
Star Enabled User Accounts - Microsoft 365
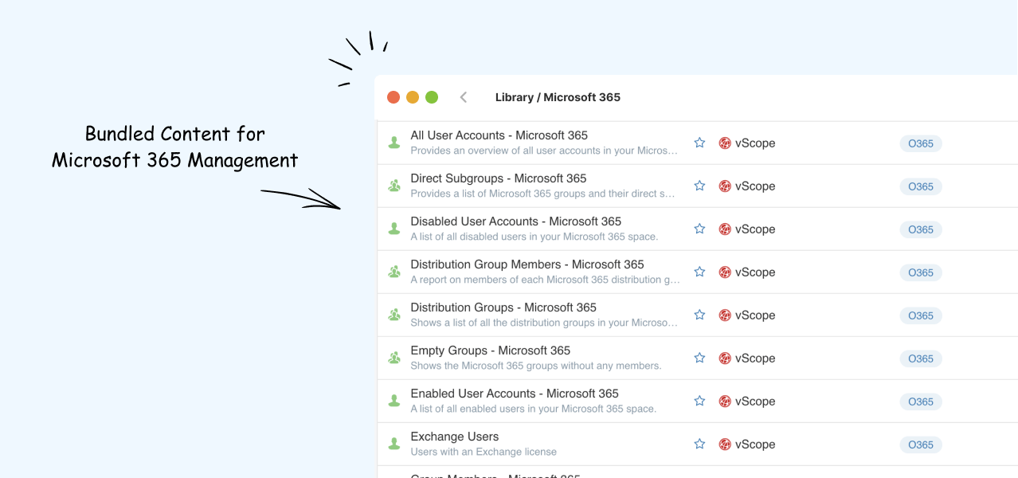tap(699, 401)
